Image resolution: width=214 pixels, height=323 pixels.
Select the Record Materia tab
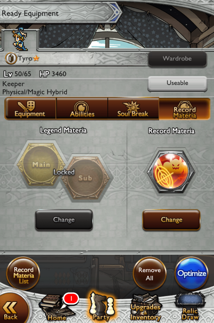185,109
